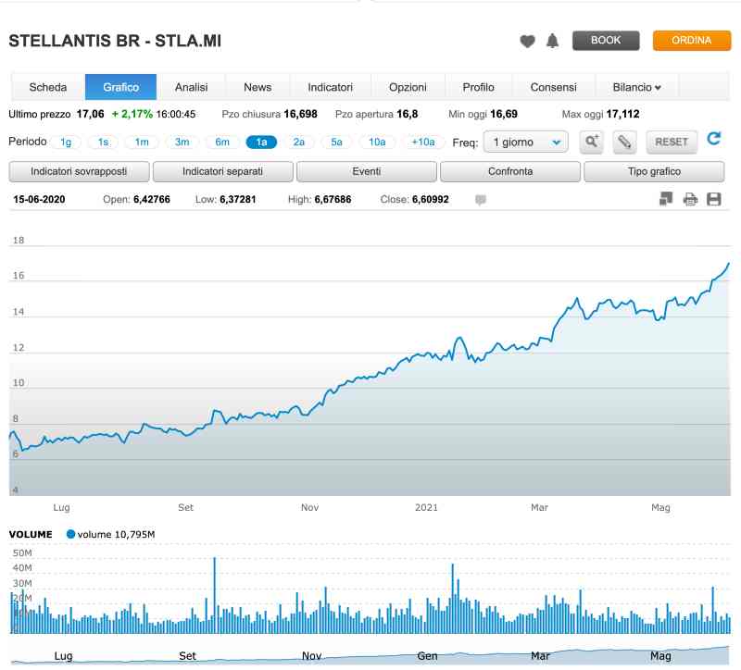This screenshot has height=670, width=741.
Task: Open the Freq 1 giorno dropdown
Action: [525, 142]
